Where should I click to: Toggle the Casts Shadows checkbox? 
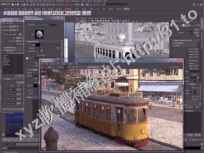187,52
